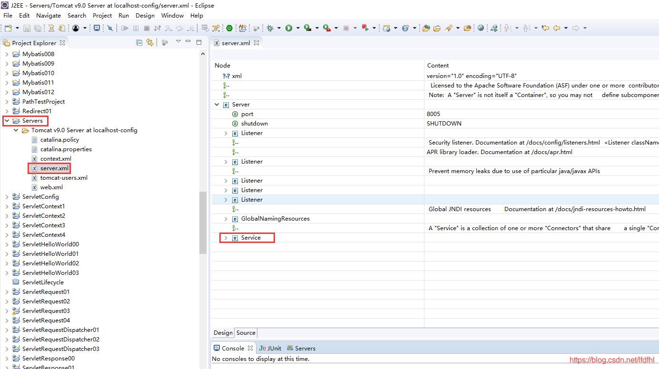Click the Suspend debug icon
Viewport: 659px width, 369px height.
[x=136, y=29]
